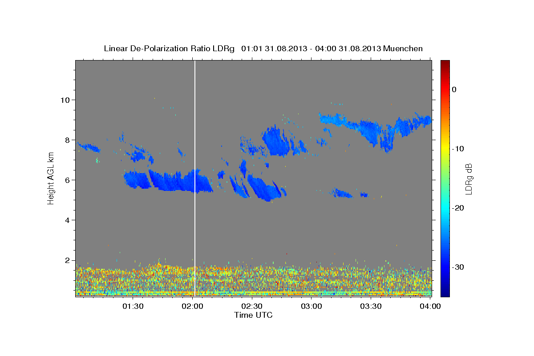Click the colorbar value -30
The width and height of the screenshot is (534, 356).
(x=458, y=267)
